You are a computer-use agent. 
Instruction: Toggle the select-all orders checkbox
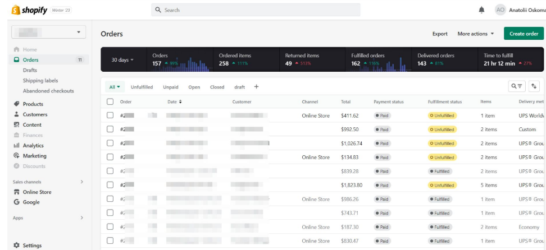[110, 101]
